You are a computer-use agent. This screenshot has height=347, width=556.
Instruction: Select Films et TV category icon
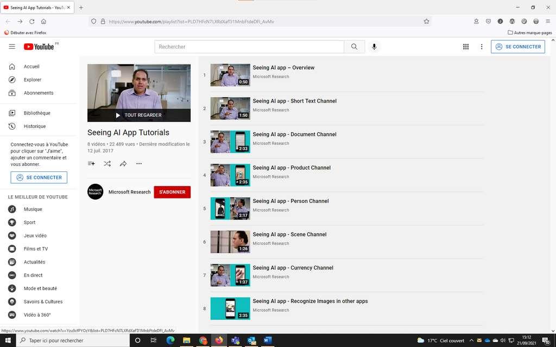[12, 248]
